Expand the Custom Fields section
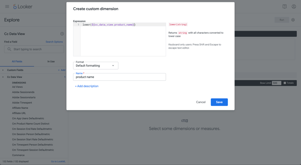Screen dimensions: 301x165 click(x=3, y=70)
